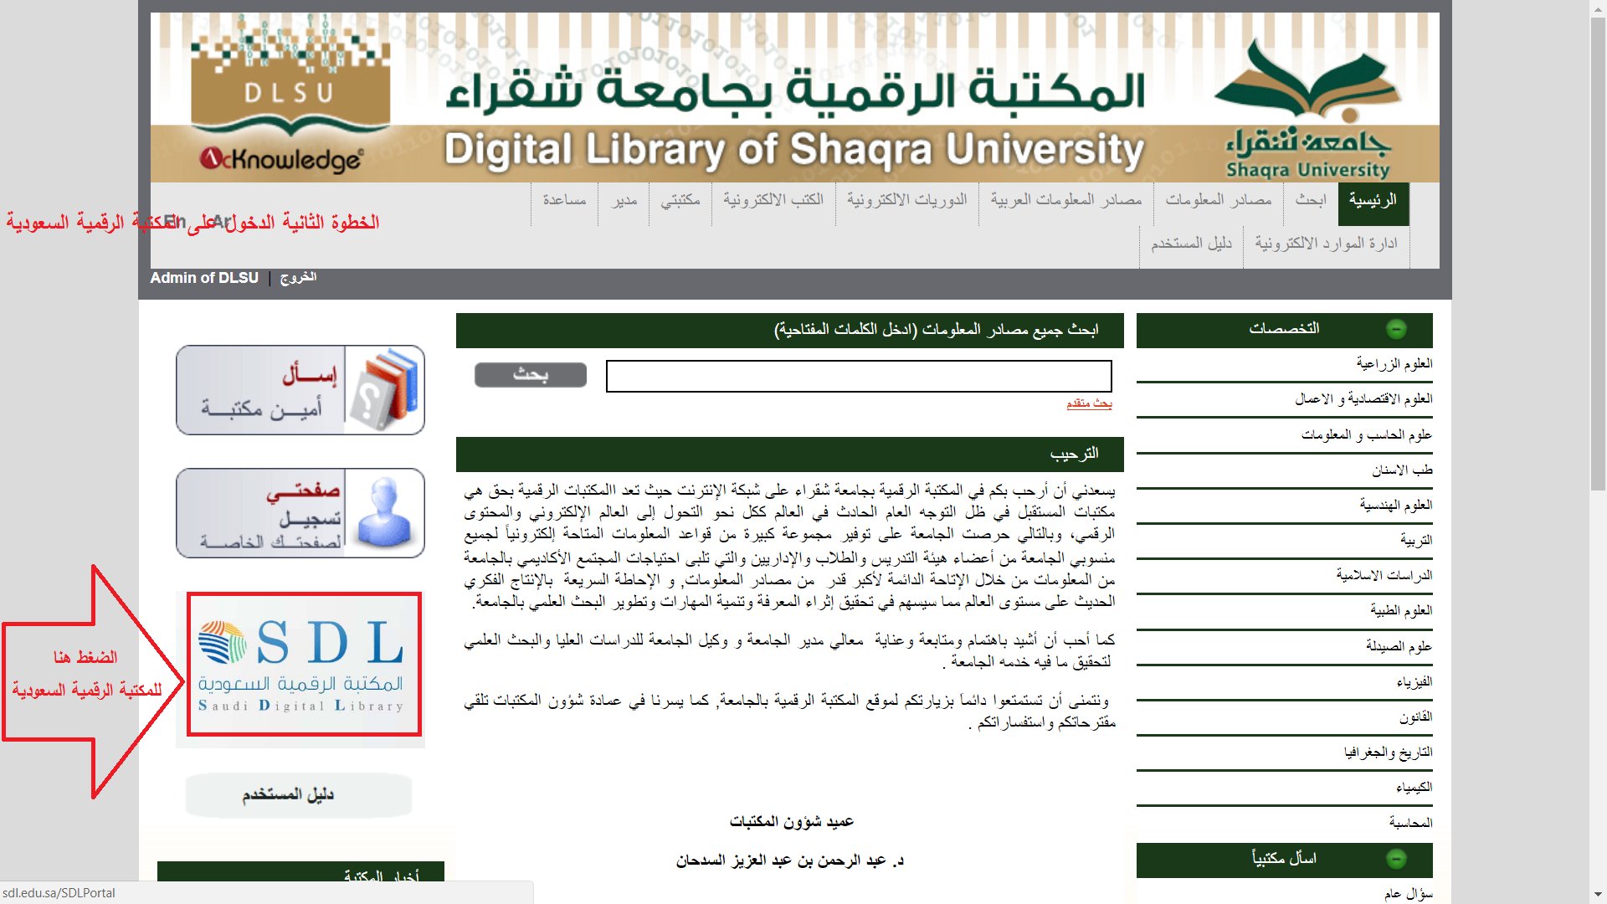The image size is (1607, 904).
Task: Click the down arrow on the vertical scrollbar
Action: (x=1597, y=894)
